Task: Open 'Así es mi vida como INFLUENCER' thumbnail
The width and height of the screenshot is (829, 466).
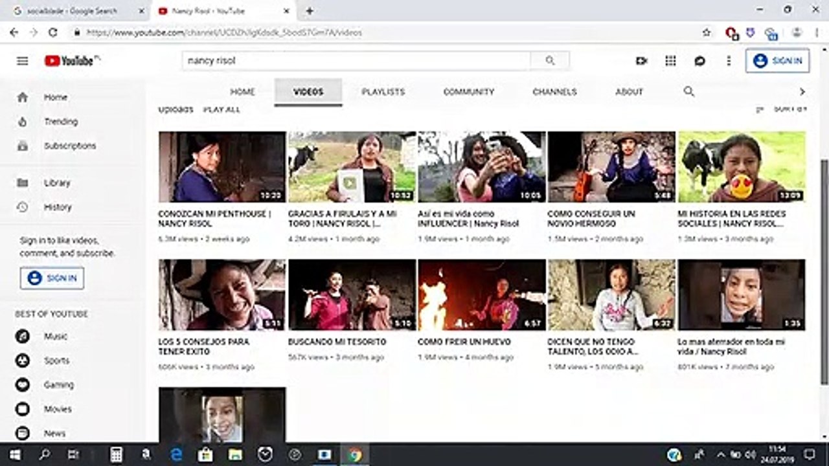Action: click(482, 167)
